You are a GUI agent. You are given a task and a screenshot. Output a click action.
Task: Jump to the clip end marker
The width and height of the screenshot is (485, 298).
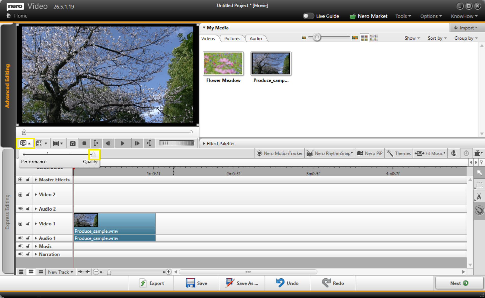coord(149,143)
